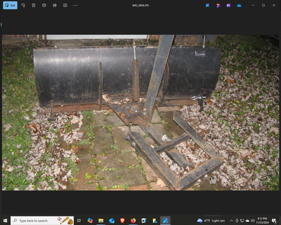Click the print icon in the toolbar
Viewport: 281px width, 225px height.
(44, 5)
